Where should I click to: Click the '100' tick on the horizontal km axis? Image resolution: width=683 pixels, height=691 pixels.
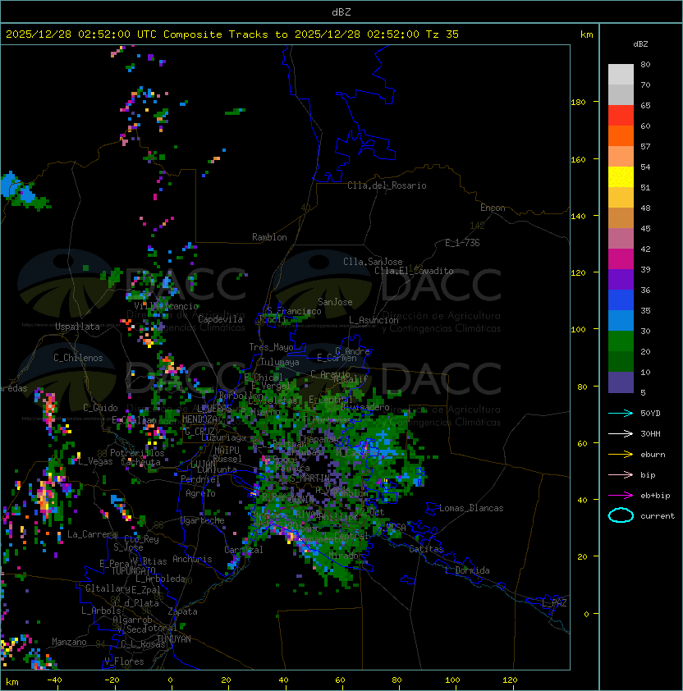[x=452, y=680]
